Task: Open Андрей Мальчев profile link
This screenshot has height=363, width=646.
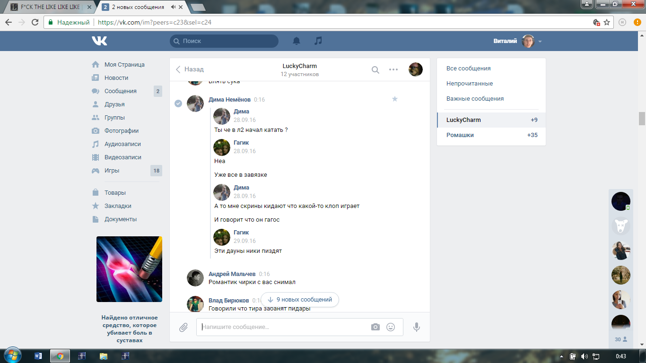Action: [x=232, y=274]
